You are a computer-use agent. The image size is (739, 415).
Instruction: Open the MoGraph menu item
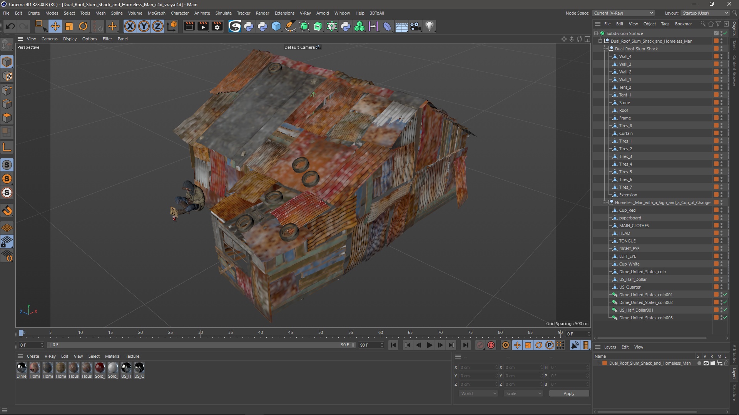click(x=155, y=13)
